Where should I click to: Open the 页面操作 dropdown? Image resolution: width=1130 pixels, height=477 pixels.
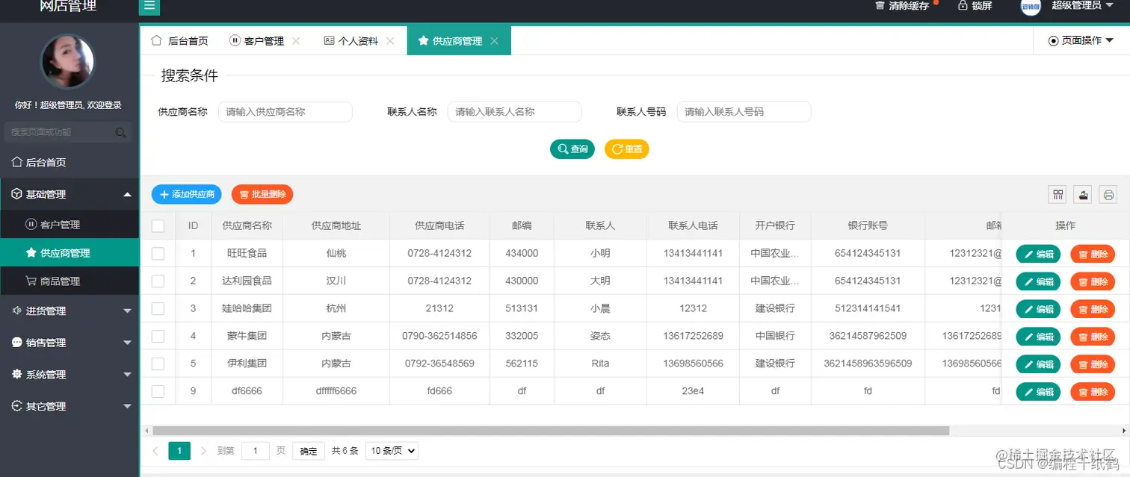coord(1081,41)
